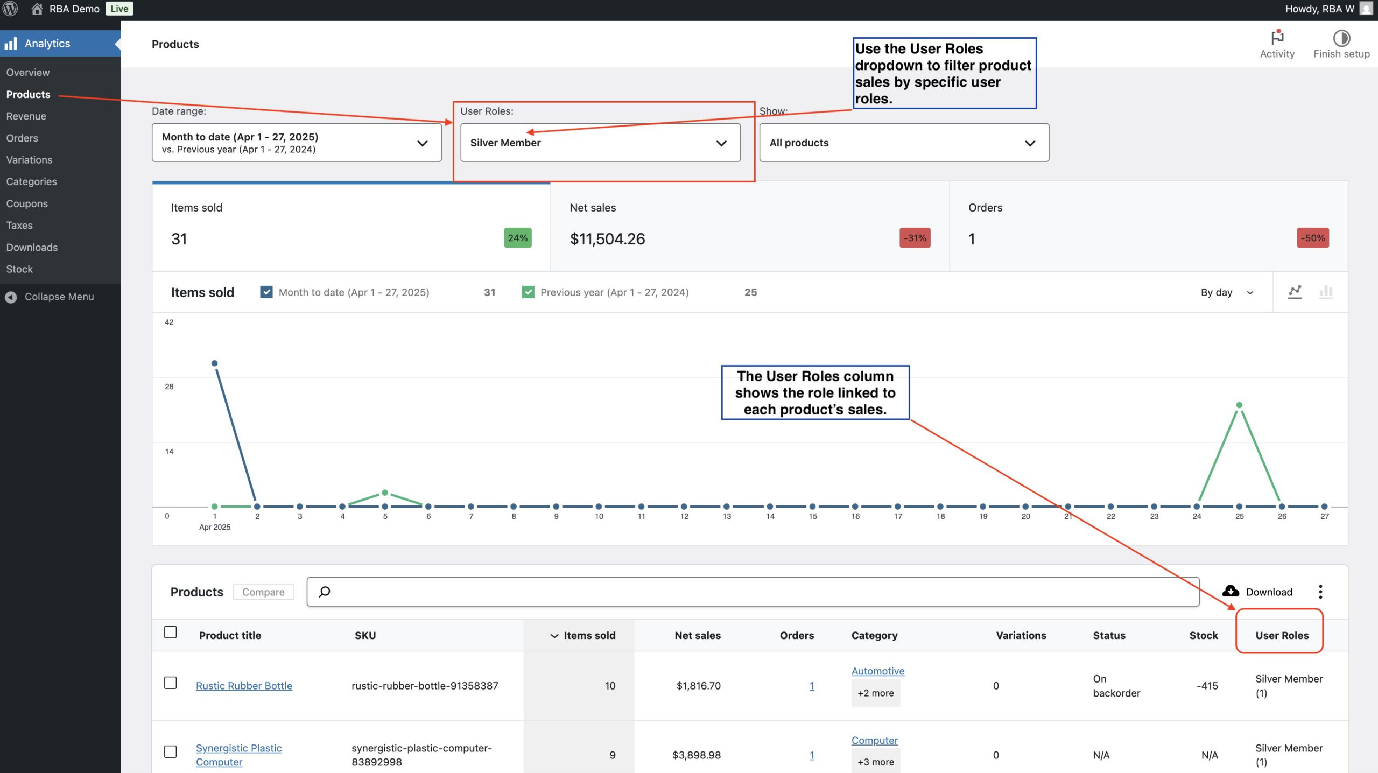Click the Collapse Menu arrow icon
The width and height of the screenshot is (1378, 773).
[11, 297]
